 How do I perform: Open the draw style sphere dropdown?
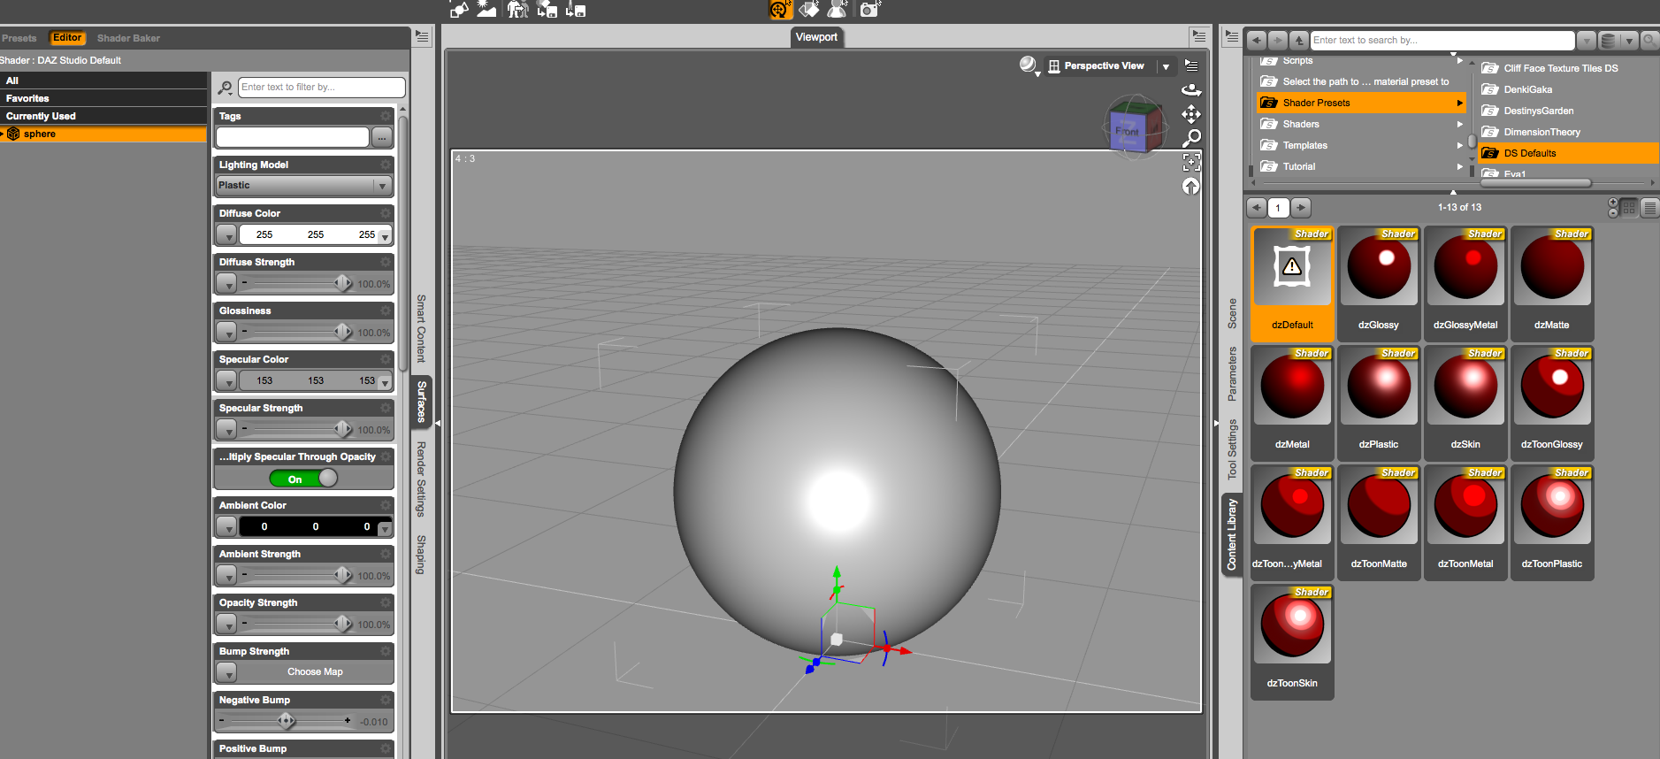pos(1029,66)
